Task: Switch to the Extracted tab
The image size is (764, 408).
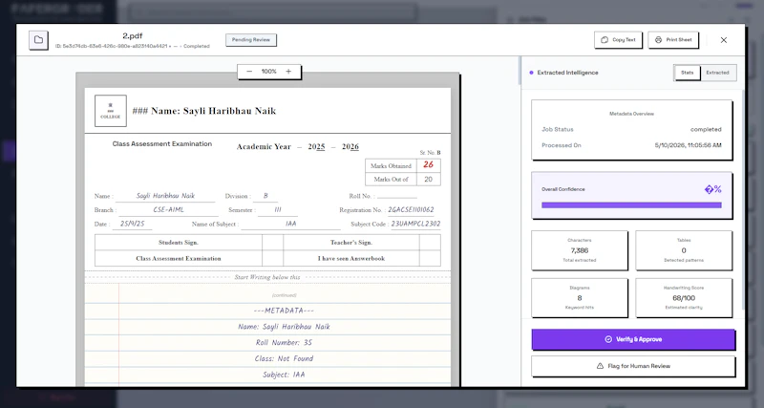Action: [x=718, y=73]
